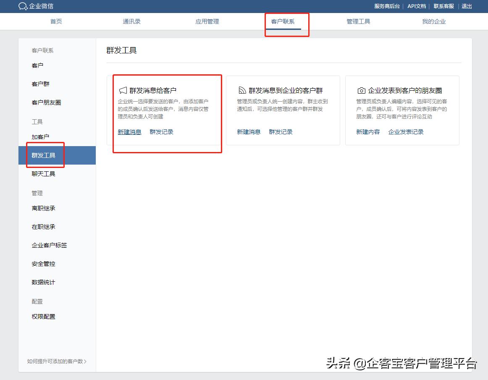This screenshot has height=380, width=488.
Task: Switch to the 应用管理 tab
Action: [207, 21]
